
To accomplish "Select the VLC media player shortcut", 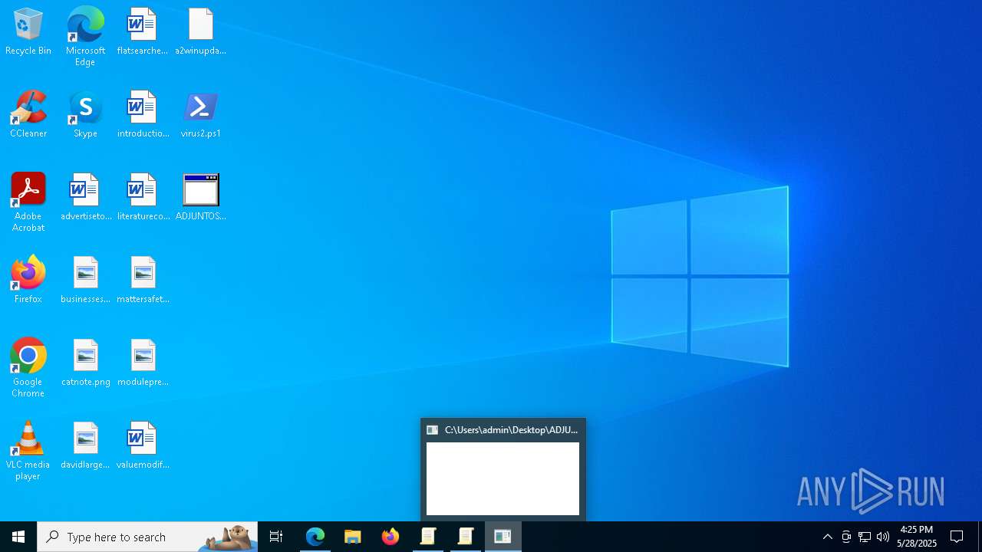I will (x=28, y=451).
